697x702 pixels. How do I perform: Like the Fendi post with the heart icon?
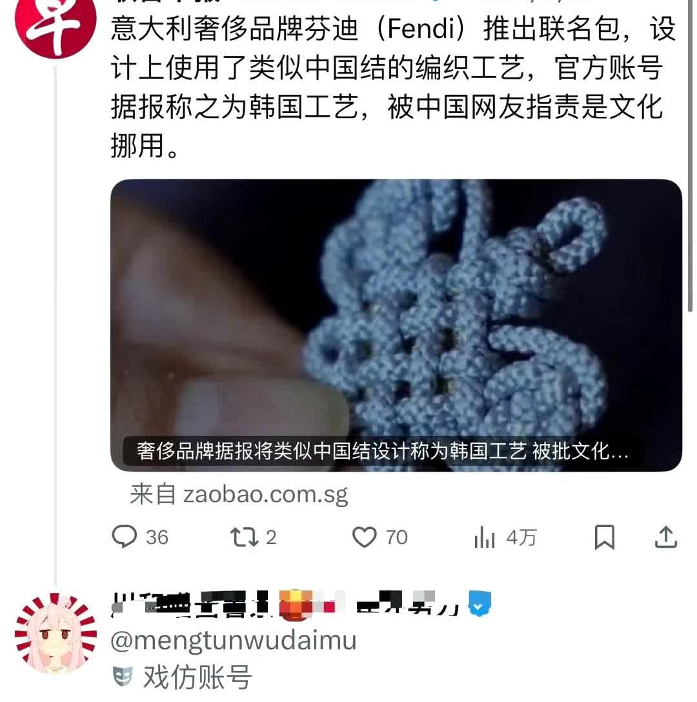tap(364, 537)
